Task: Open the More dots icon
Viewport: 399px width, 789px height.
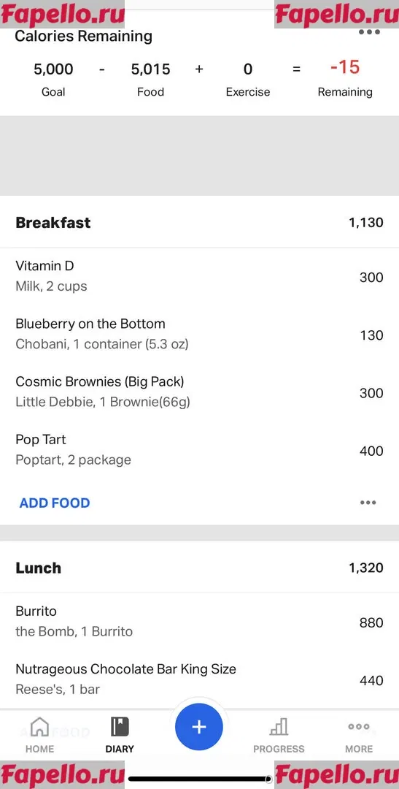Action: pos(359,727)
